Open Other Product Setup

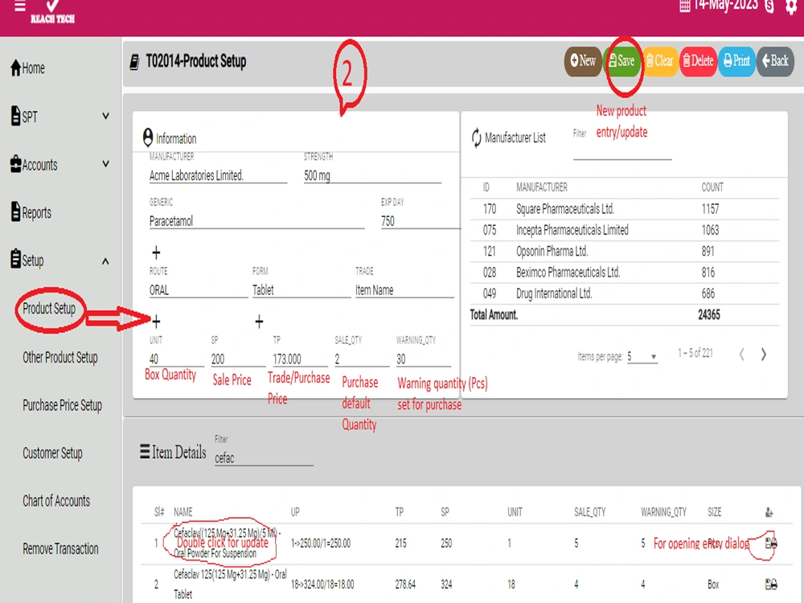60,358
